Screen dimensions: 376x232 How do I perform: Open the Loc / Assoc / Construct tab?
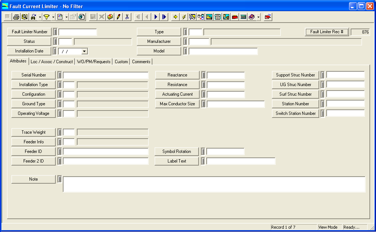[52, 62]
